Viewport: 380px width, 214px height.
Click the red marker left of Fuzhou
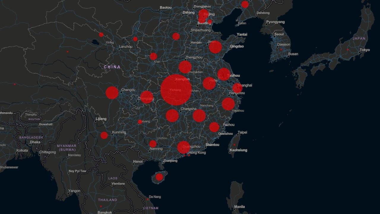(214, 127)
